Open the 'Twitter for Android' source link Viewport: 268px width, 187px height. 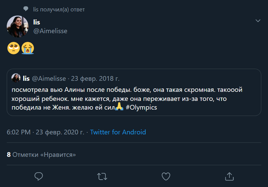coord(118,132)
